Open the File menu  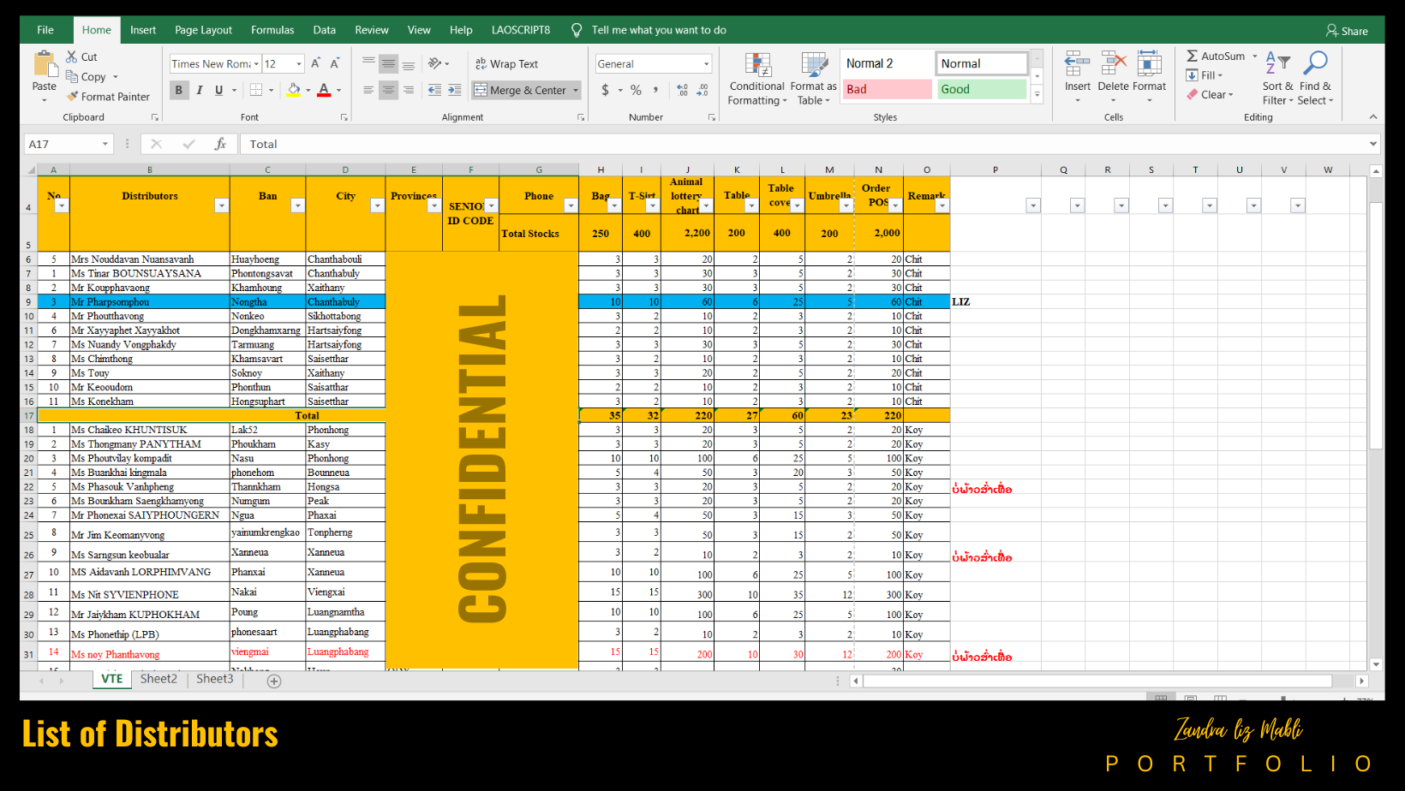(45, 30)
